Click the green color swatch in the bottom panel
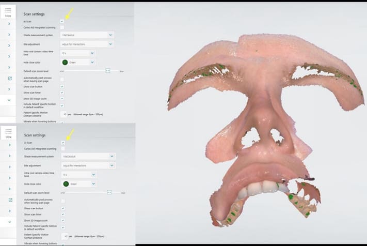This screenshot has width=367, height=246. click(66, 183)
